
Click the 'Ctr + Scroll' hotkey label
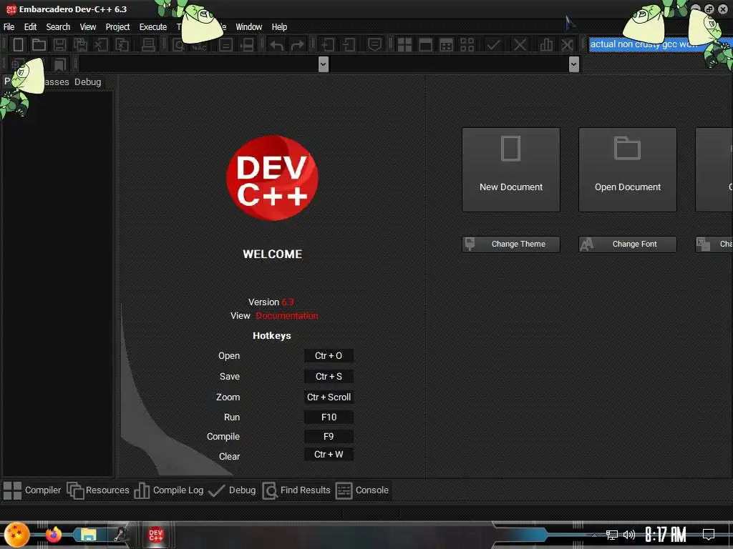click(329, 397)
